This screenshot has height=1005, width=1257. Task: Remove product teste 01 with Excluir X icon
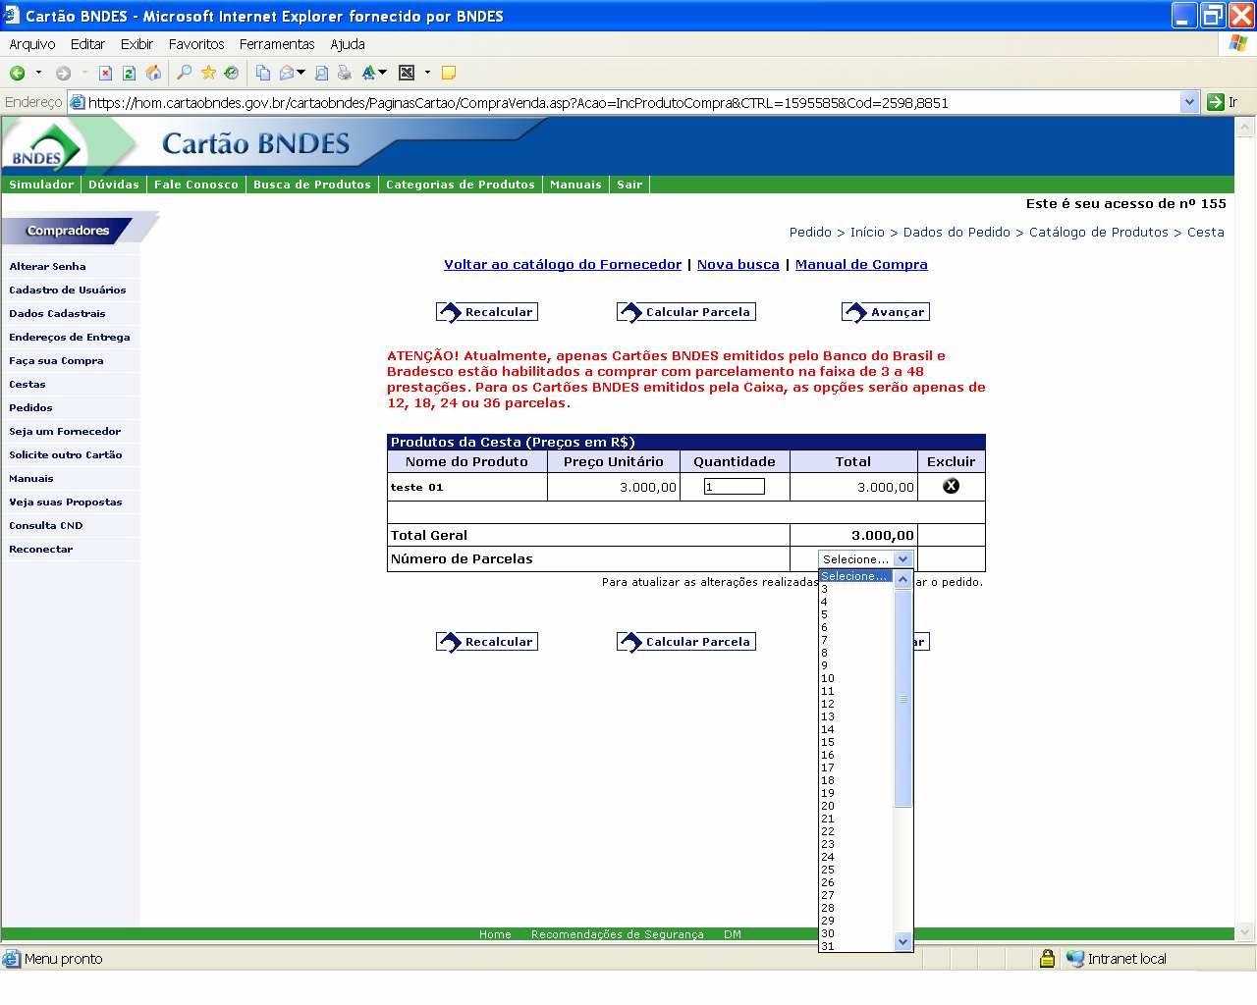pos(951,486)
